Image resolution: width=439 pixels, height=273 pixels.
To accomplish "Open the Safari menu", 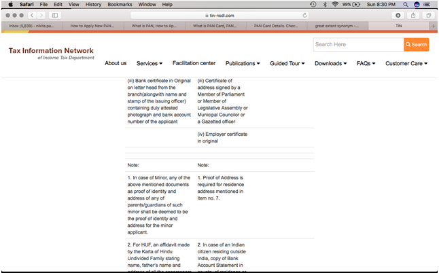I will 27,5.
